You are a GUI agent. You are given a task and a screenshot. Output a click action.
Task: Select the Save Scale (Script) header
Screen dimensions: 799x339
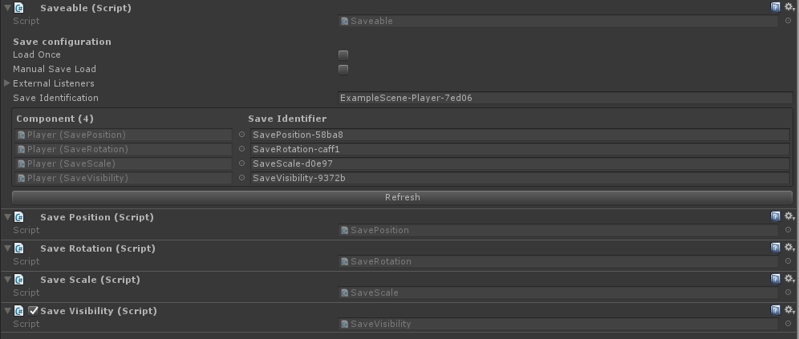click(90, 280)
